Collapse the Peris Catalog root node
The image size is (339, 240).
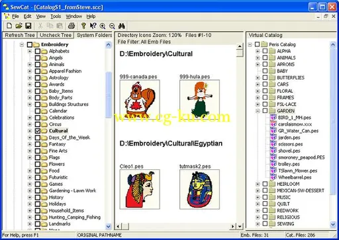[x=250, y=44]
